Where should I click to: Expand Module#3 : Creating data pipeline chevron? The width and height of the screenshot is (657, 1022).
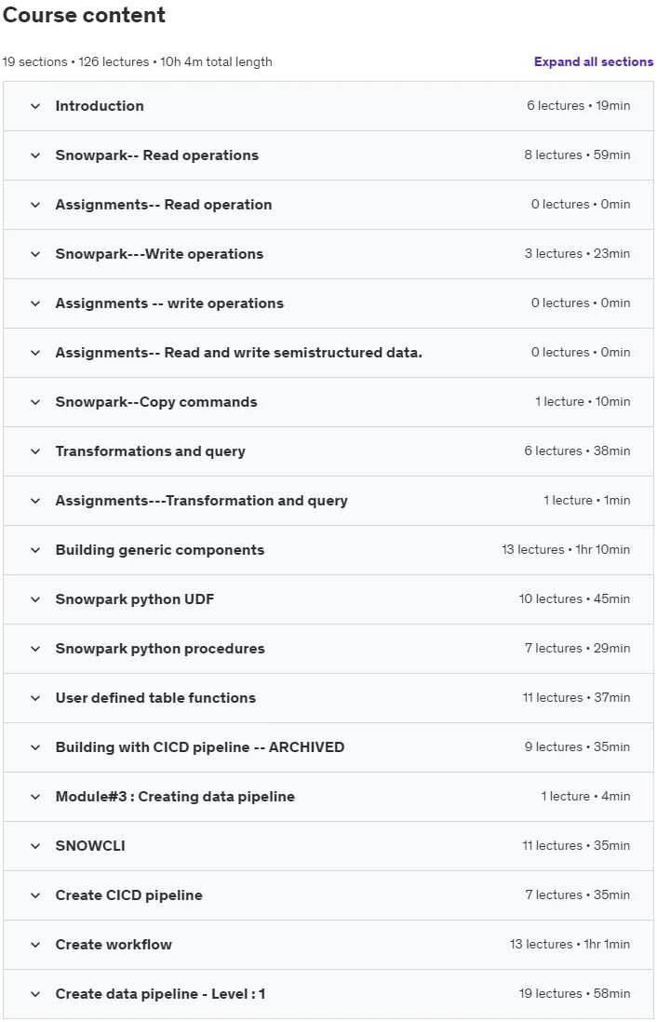35,797
